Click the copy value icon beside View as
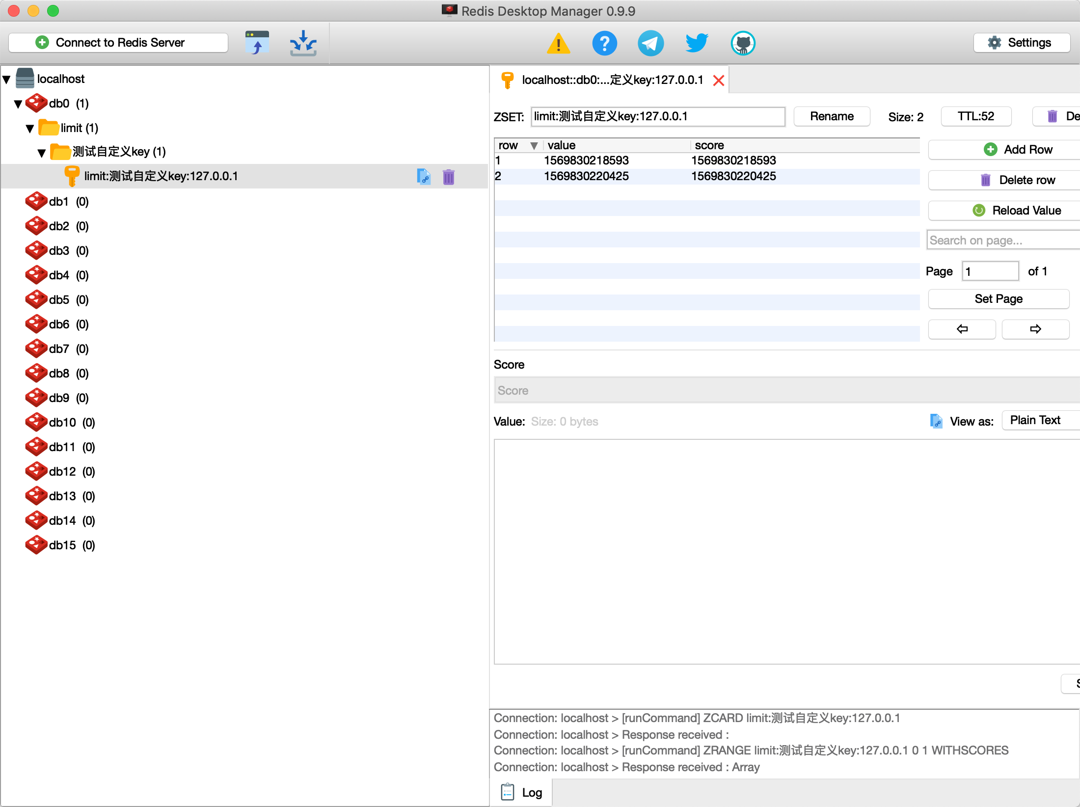 point(936,421)
